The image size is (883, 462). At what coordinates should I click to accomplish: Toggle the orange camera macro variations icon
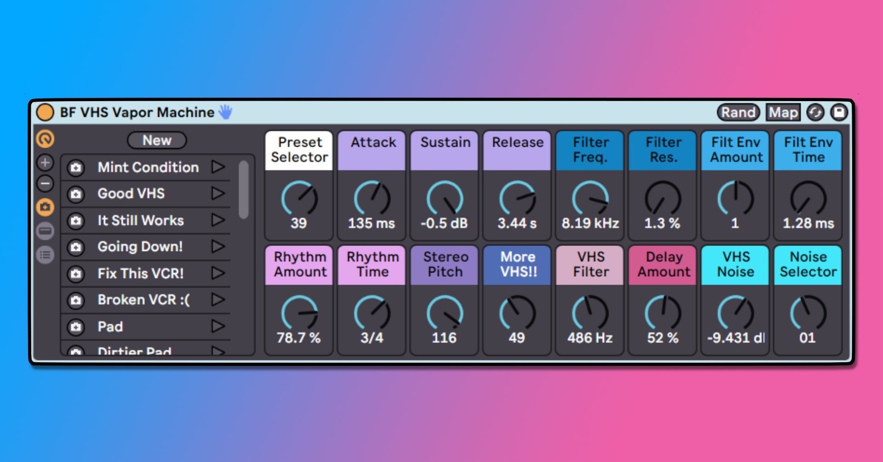(45, 207)
